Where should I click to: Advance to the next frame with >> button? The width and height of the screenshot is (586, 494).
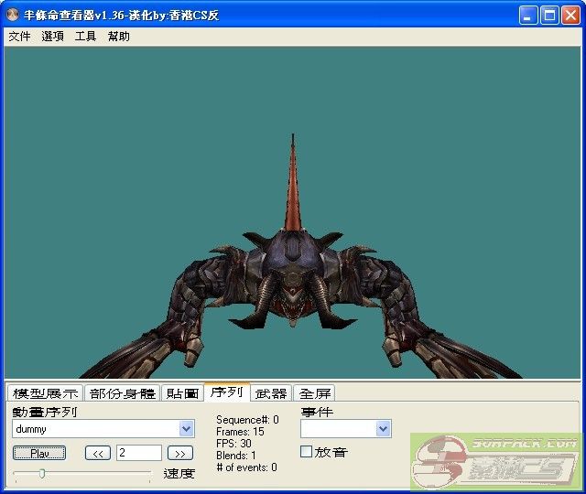(x=180, y=453)
